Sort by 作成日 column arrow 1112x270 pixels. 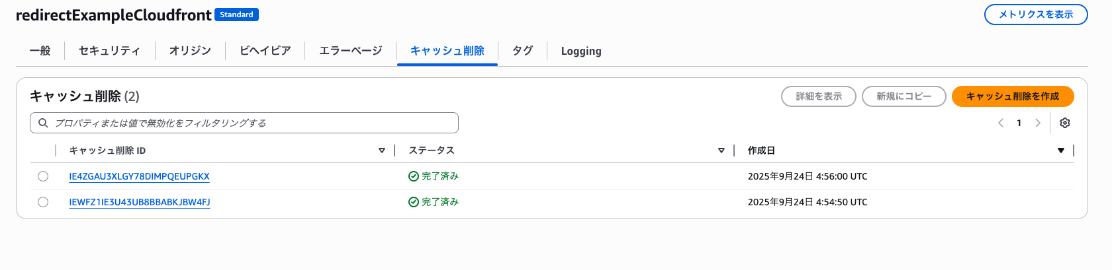(1061, 151)
